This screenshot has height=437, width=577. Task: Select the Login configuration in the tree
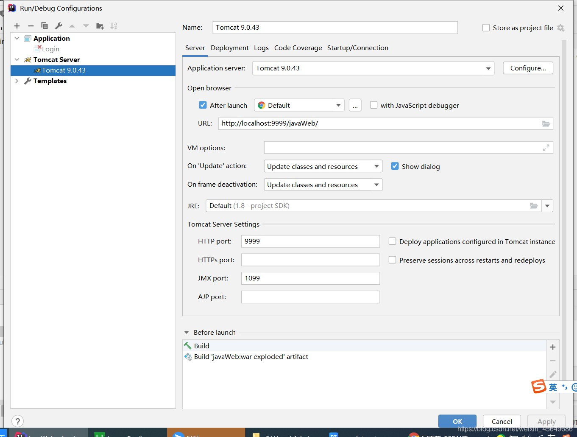(x=50, y=49)
